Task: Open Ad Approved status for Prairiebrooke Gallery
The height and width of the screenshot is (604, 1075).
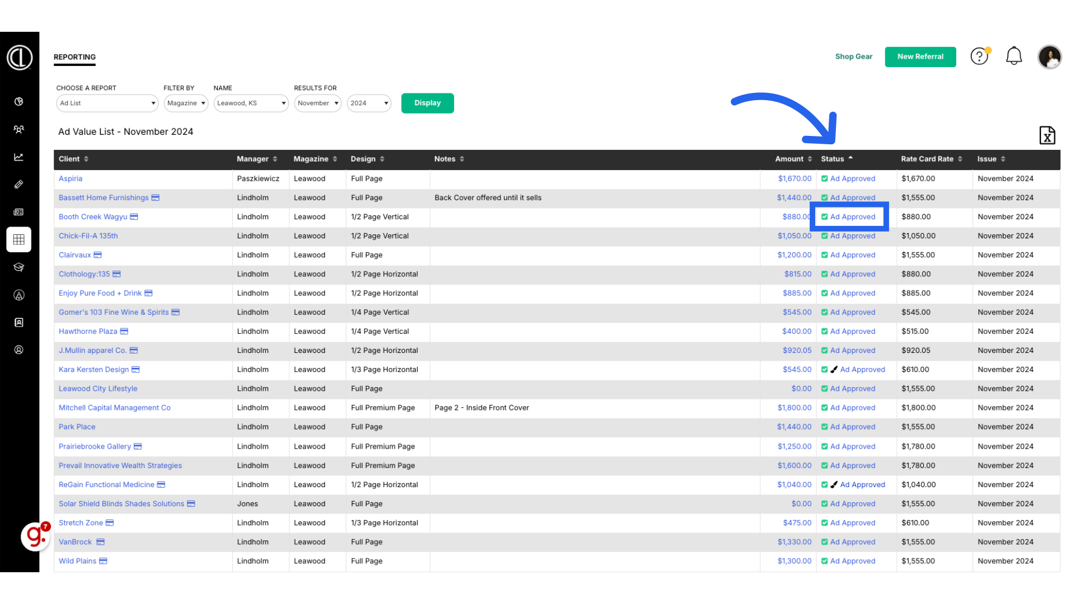Action: click(852, 446)
